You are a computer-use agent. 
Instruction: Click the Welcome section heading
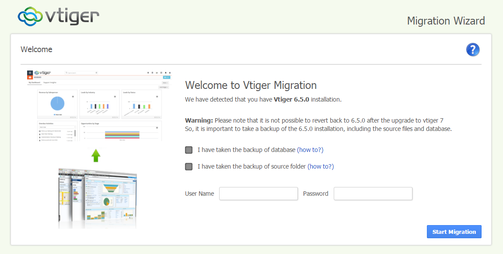[36, 49]
